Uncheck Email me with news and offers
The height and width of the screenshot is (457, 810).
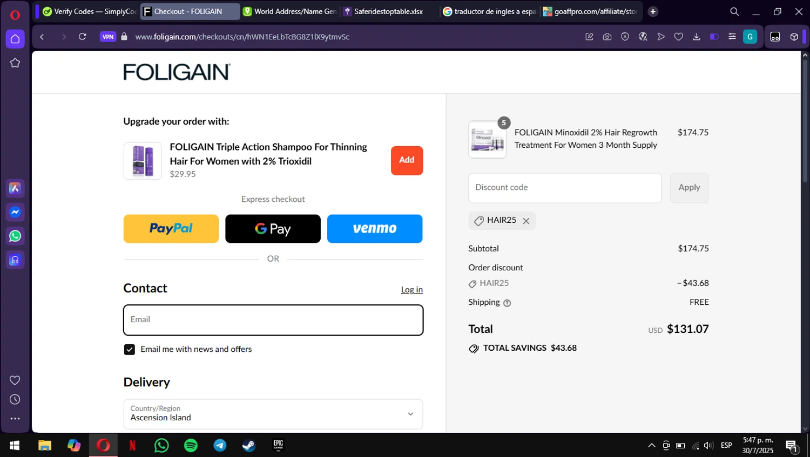point(130,350)
